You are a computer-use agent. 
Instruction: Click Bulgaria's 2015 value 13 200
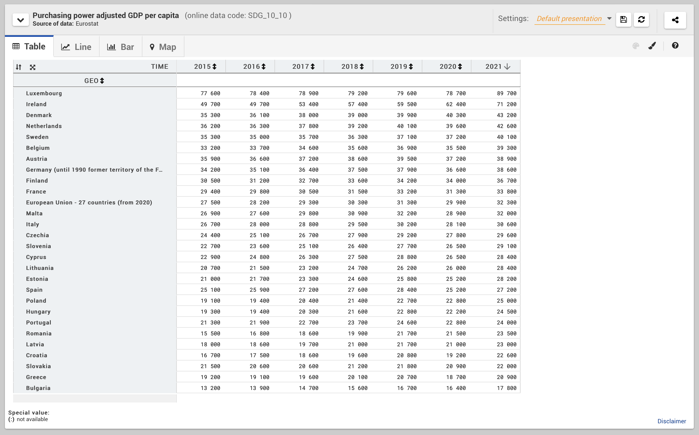coord(210,388)
